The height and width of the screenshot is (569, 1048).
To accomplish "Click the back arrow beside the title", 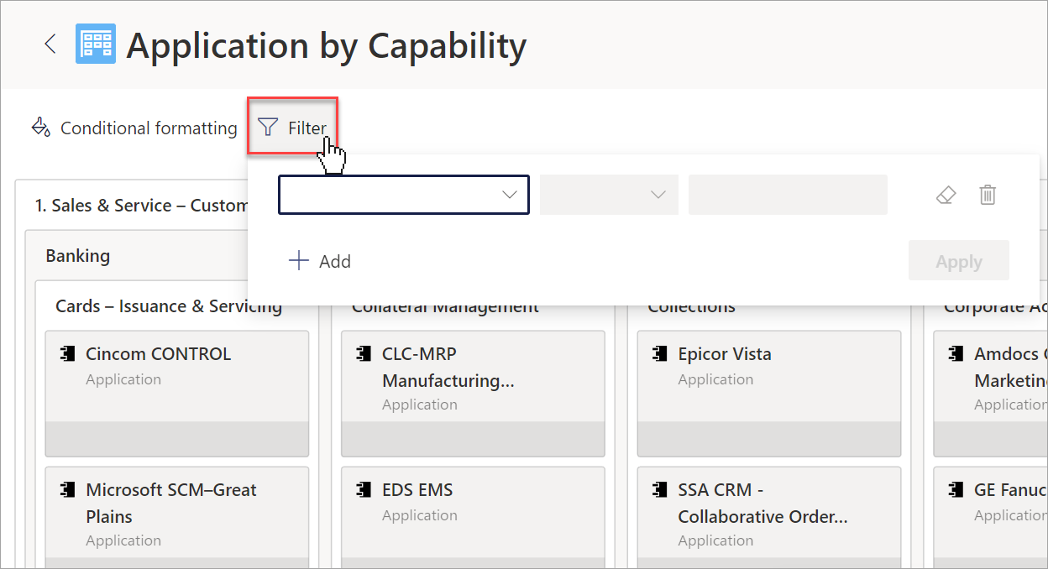I will pos(50,44).
